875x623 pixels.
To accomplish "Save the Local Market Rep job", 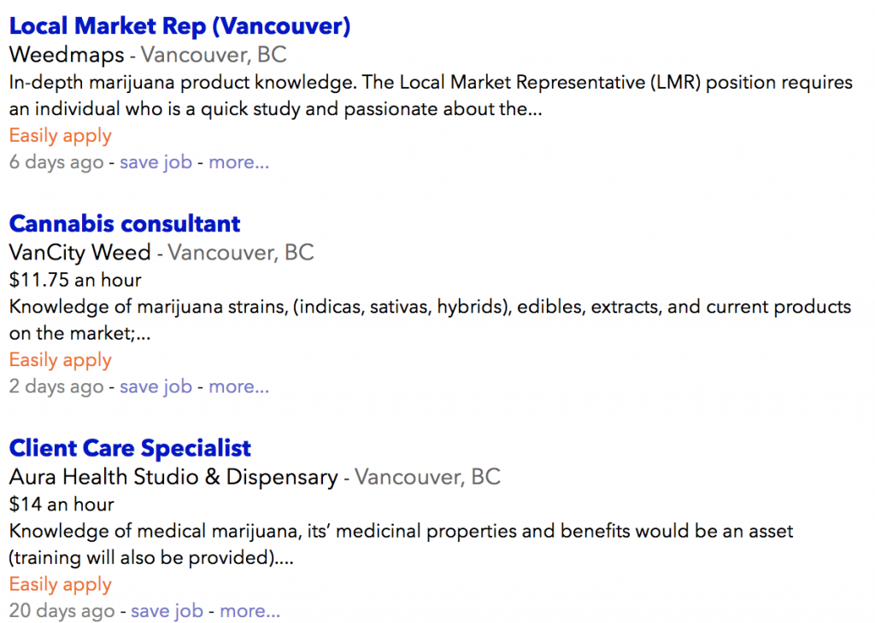I will coord(156,162).
